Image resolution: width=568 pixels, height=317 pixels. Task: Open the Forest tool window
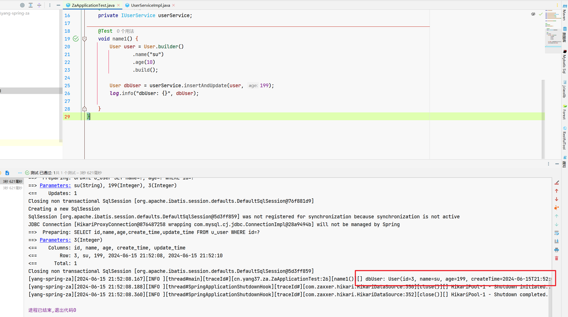(x=565, y=112)
